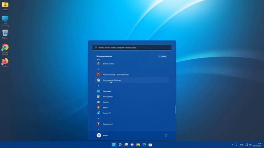Open Microsoft Store from the taskbar
Image resolution: width=264 pixels, height=148 pixels.
click(x=150, y=145)
